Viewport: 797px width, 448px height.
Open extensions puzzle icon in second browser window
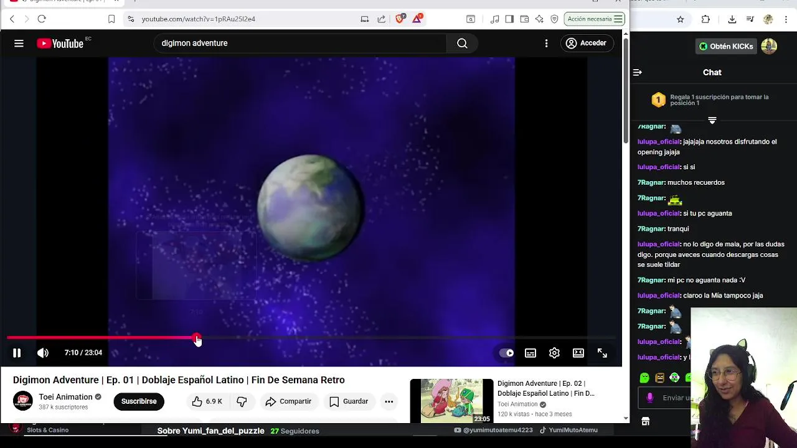[705, 19]
